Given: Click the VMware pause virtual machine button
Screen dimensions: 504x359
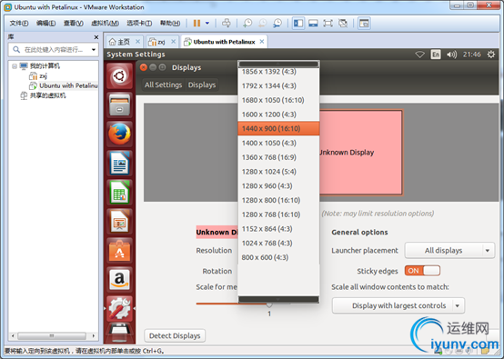Looking at the screenshot, I should [x=197, y=23].
